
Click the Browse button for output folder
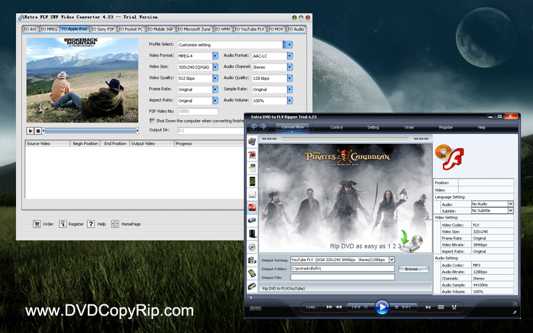pyautogui.click(x=413, y=269)
